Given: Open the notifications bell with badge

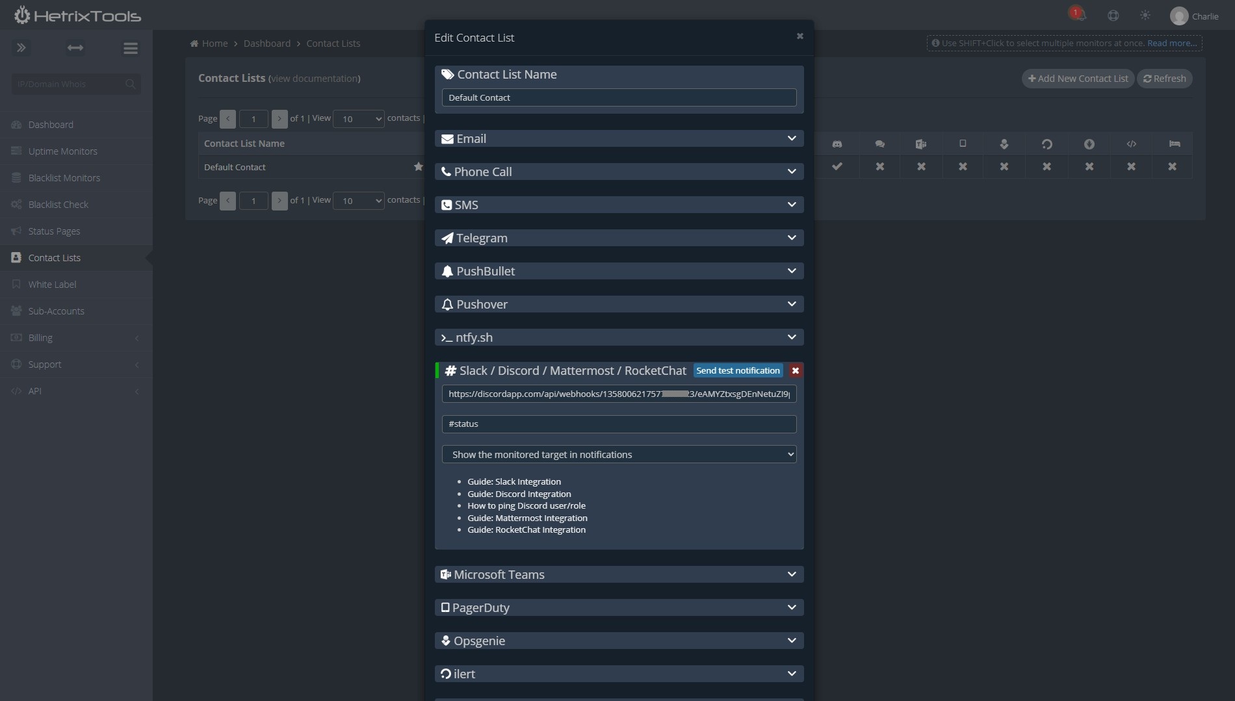Looking at the screenshot, I should click(1077, 14).
